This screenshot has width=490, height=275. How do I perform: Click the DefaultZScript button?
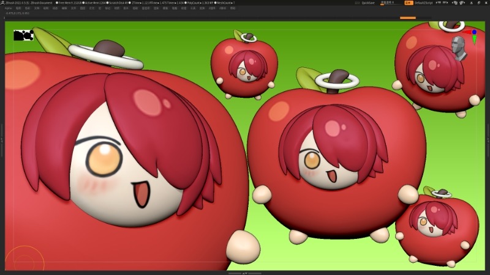point(423,3)
